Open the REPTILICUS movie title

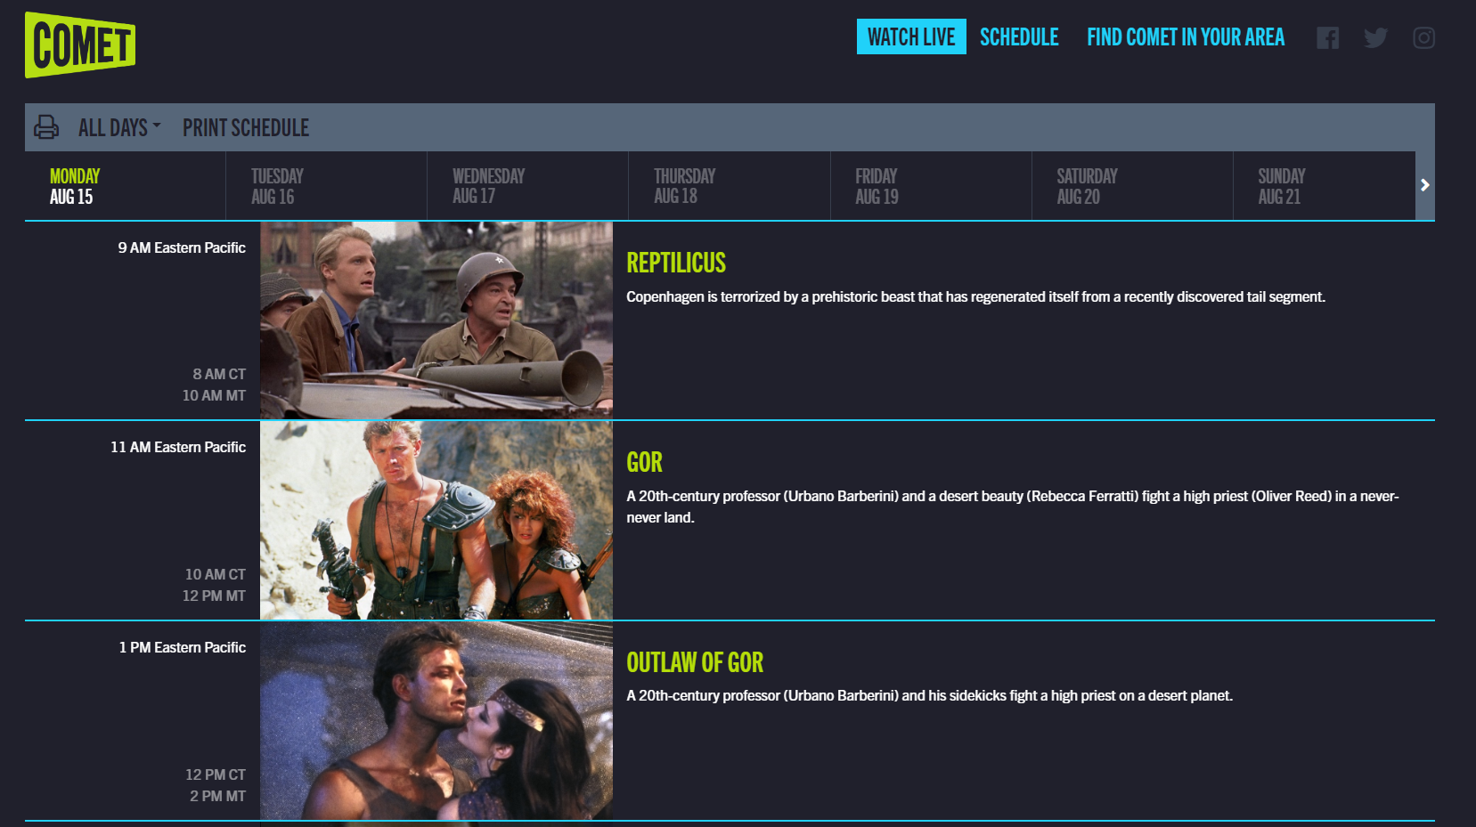[676, 263]
